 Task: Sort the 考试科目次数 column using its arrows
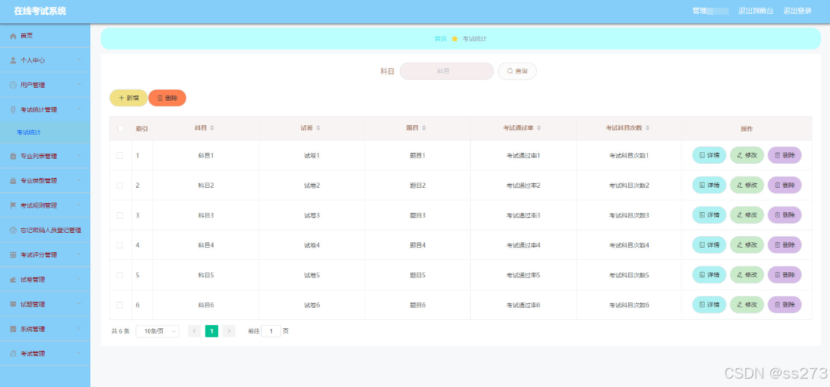click(647, 128)
